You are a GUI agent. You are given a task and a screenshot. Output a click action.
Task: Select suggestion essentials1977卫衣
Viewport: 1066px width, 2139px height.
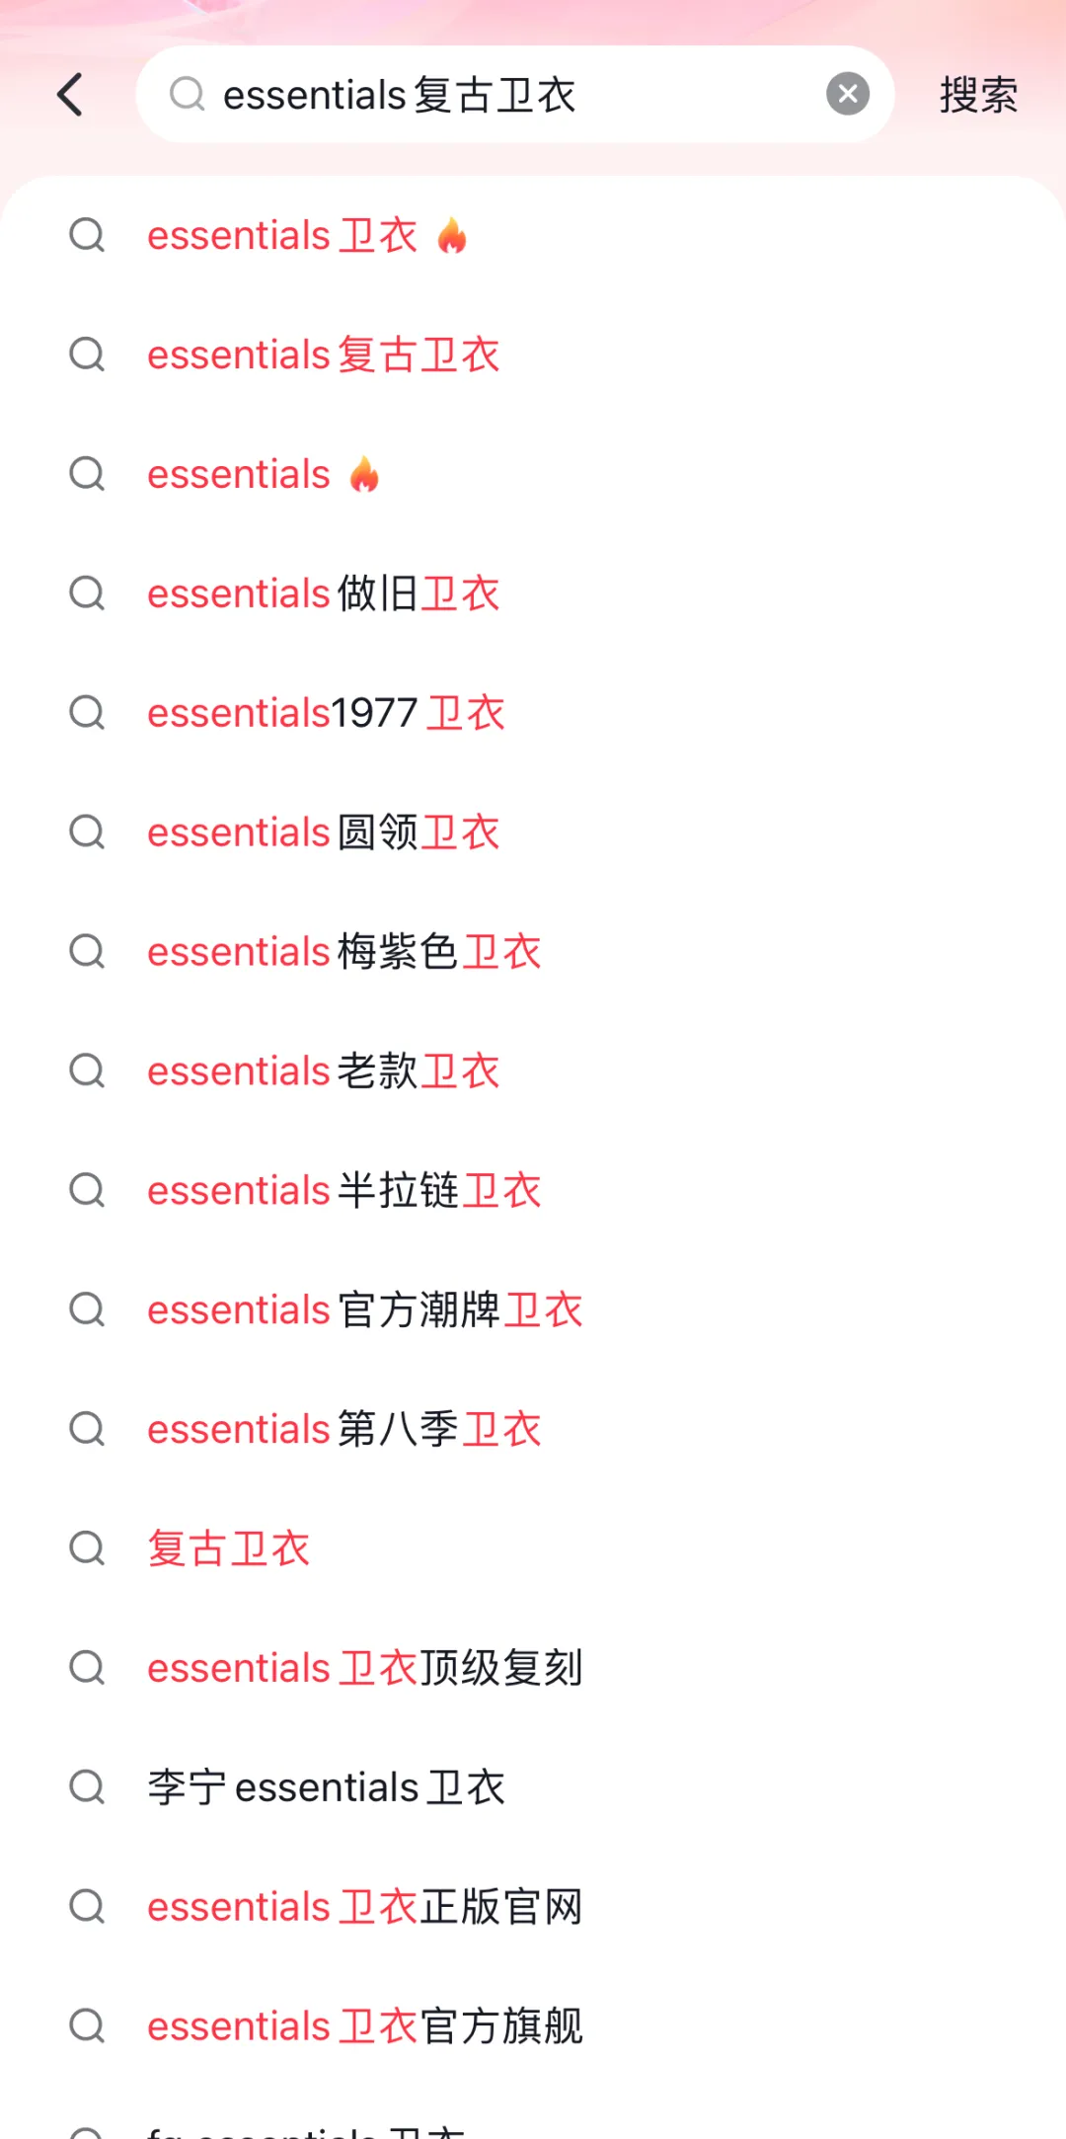(x=533, y=713)
